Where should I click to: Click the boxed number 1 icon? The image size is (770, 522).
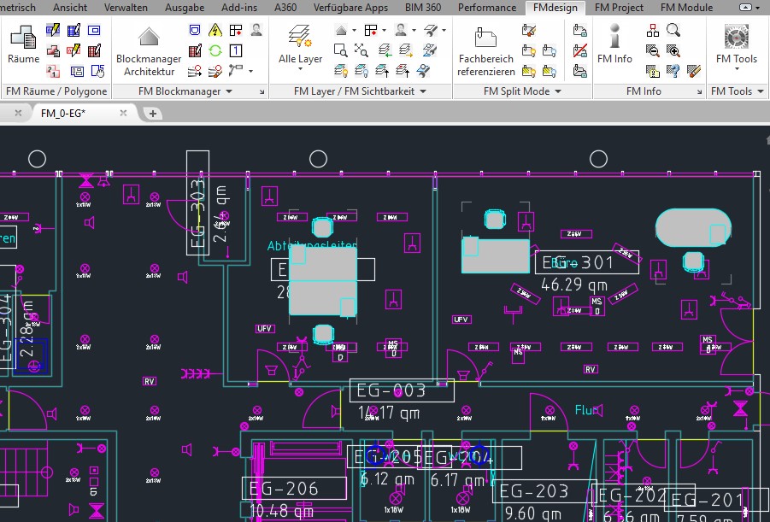coord(236,50)
